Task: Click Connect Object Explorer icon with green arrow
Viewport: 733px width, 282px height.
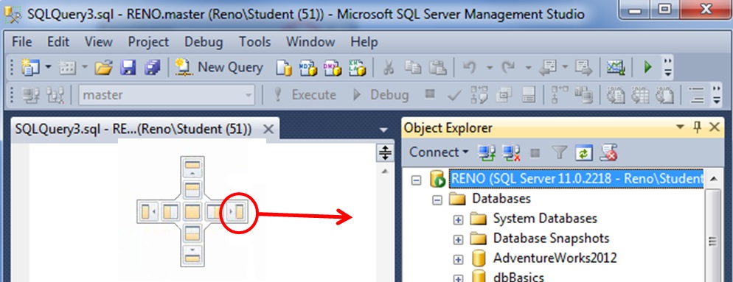Action: point(486,152)
